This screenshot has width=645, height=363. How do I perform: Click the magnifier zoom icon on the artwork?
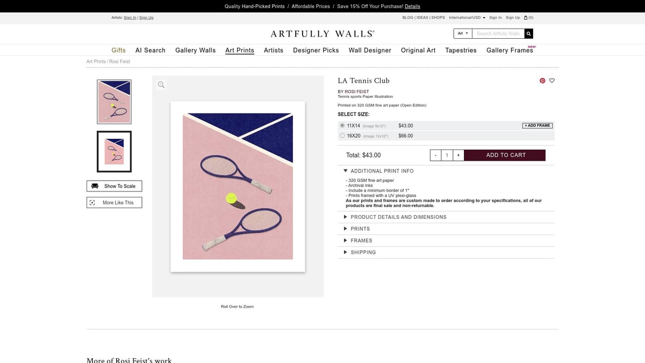point(161,84)
